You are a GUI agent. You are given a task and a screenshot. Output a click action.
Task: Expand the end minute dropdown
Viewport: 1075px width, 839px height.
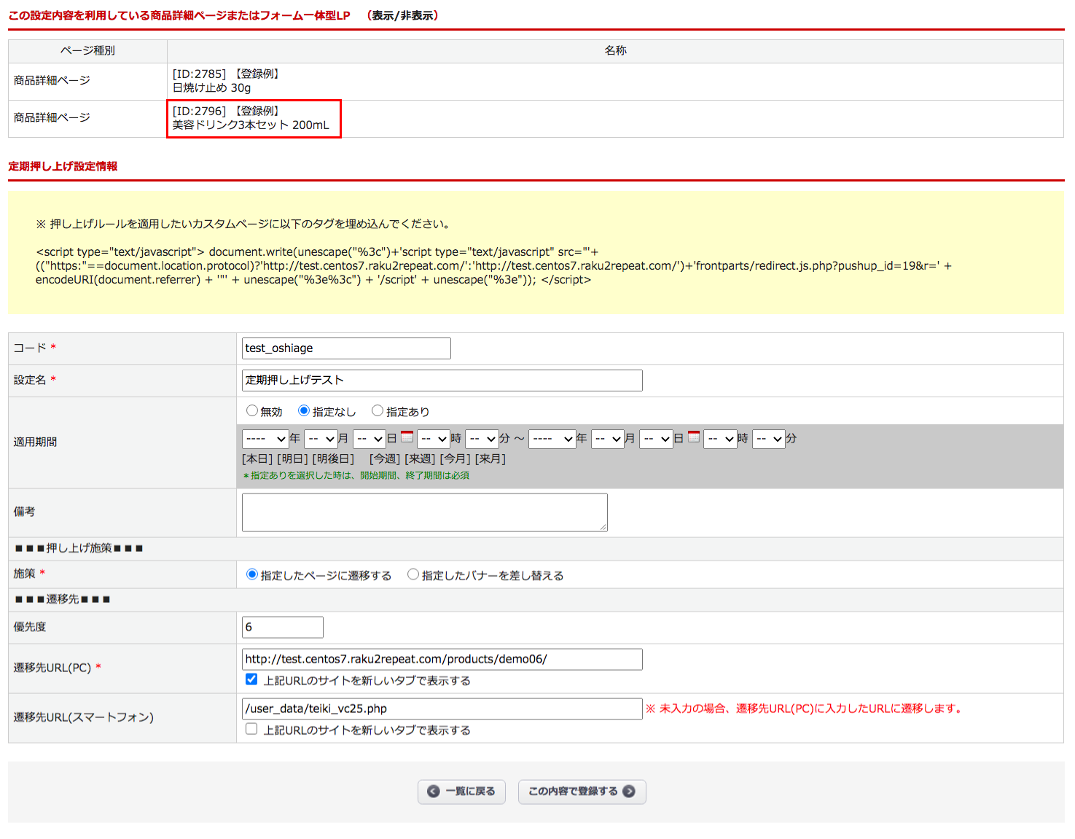click(768, 439)
